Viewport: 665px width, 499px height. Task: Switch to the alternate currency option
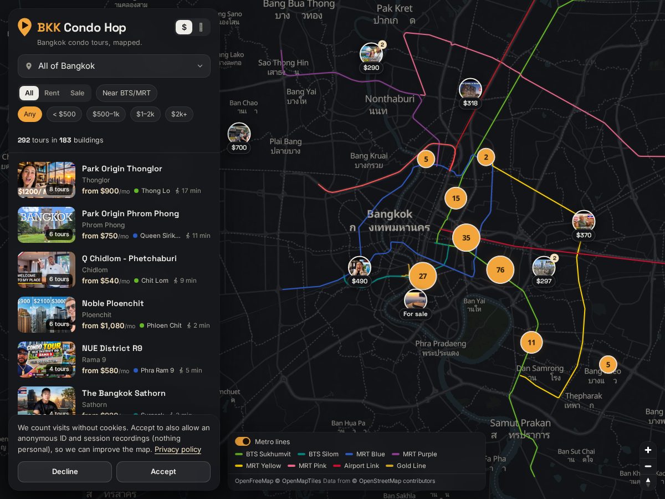coord(201,27)
